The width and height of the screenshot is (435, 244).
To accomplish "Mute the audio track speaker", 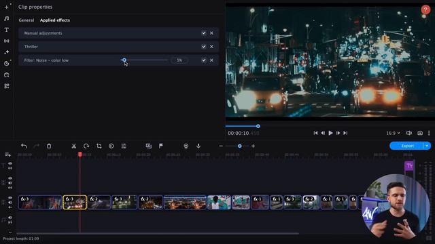I will pos(10,218).
